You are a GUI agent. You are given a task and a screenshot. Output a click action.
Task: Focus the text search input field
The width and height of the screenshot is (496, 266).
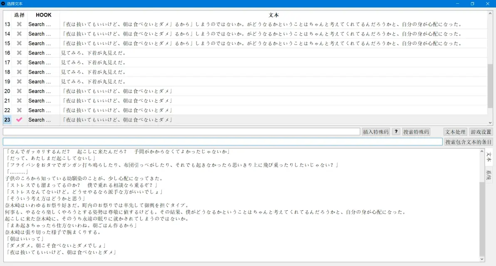pyautogui.click(x=223, y=142)
